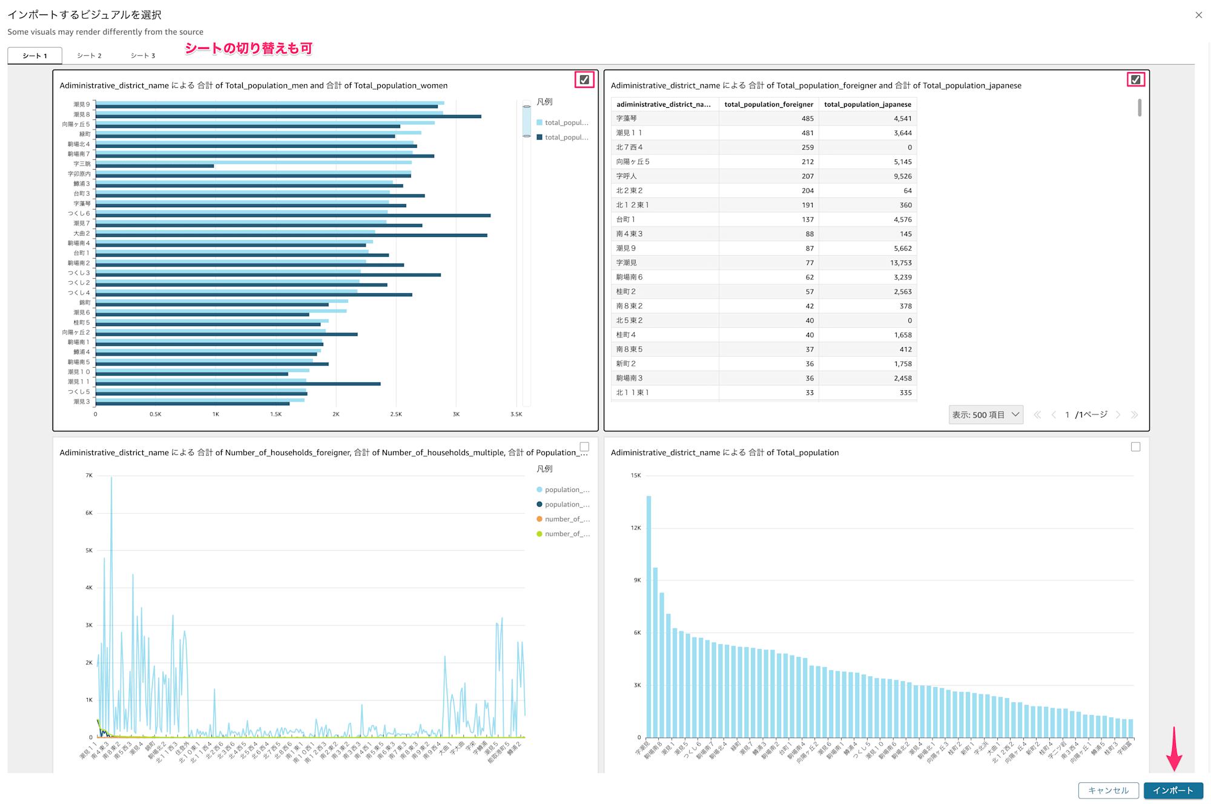This screenshot has height=804, width=1211.
Task: Switch to the シート 3 tab
Action: pos(143,56)
